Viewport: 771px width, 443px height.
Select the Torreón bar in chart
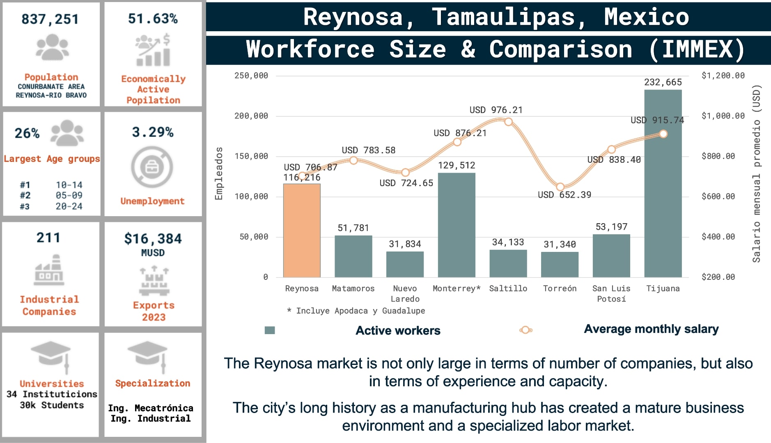(x=560, y=265)
